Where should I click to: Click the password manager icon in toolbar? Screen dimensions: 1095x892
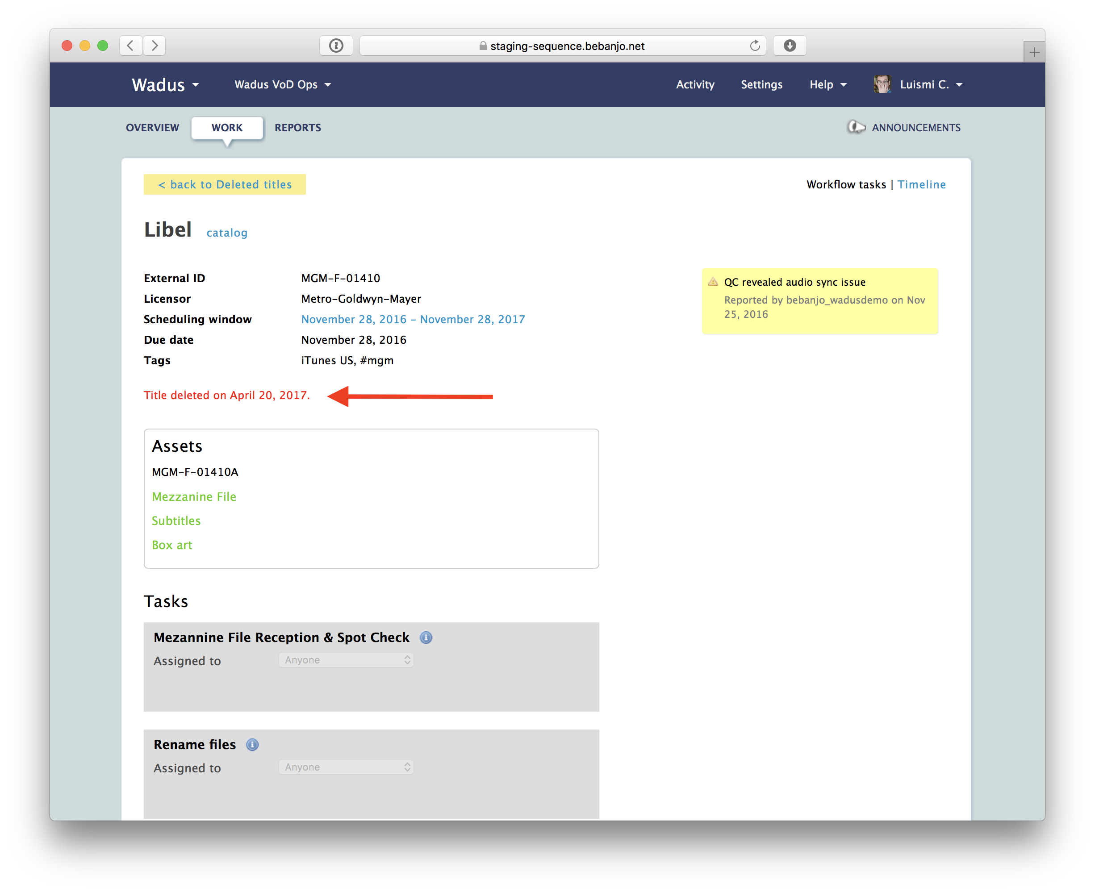336,46
